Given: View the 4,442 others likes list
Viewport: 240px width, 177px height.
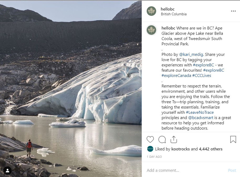Looking at the screenshot, I should [211, 149].
